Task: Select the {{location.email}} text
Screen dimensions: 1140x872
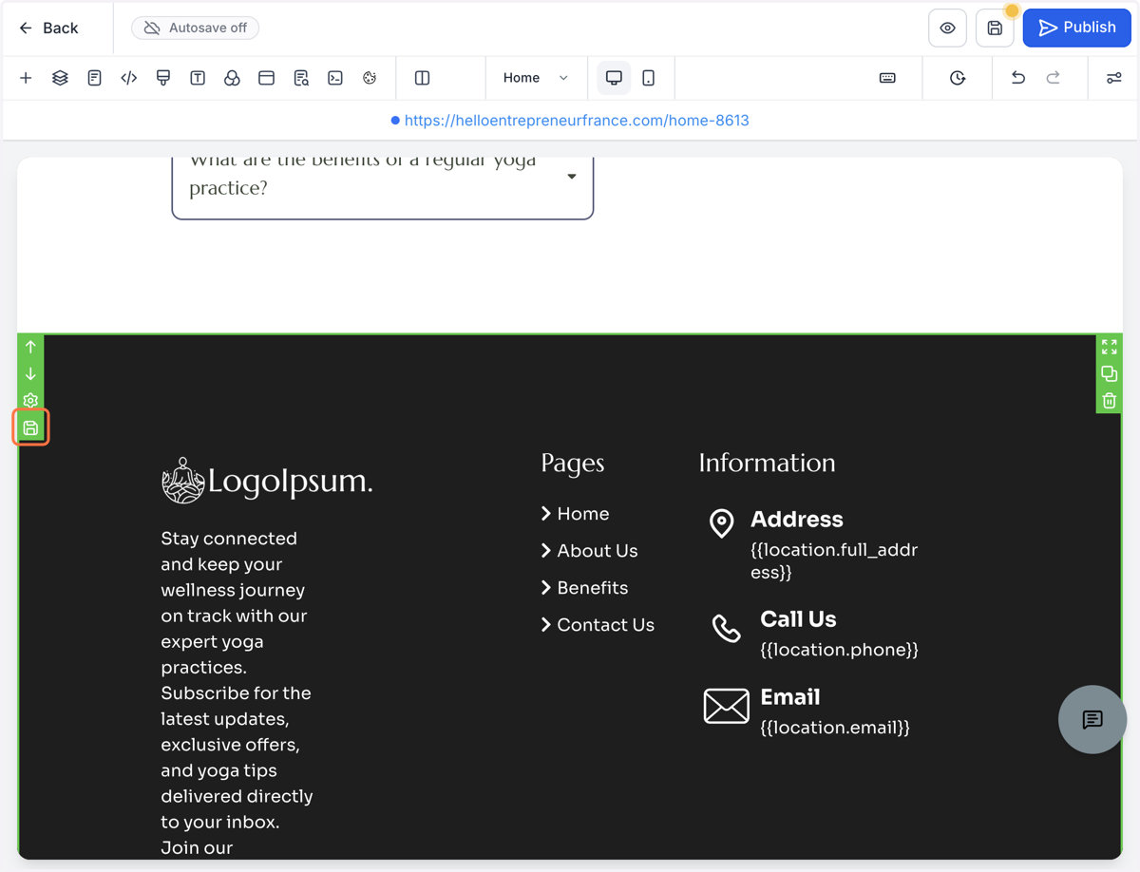Action: pyautogui.click(x=835, y=728)
